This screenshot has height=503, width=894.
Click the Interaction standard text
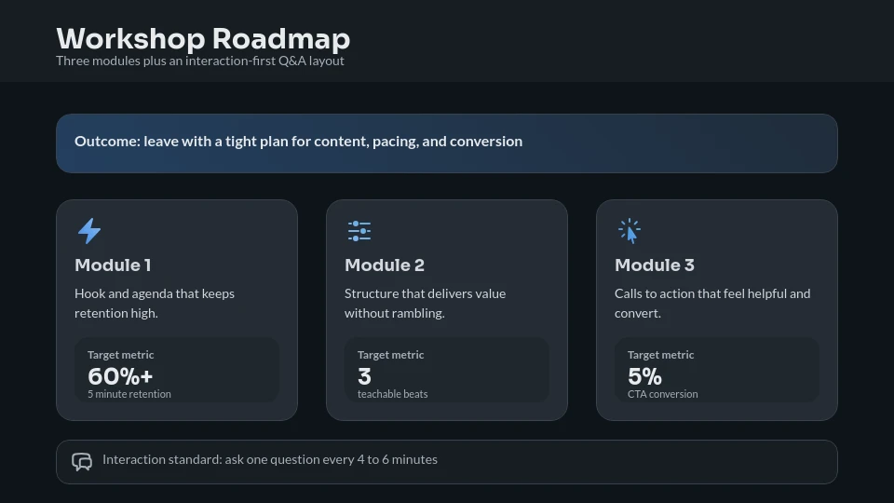(270, 460)
